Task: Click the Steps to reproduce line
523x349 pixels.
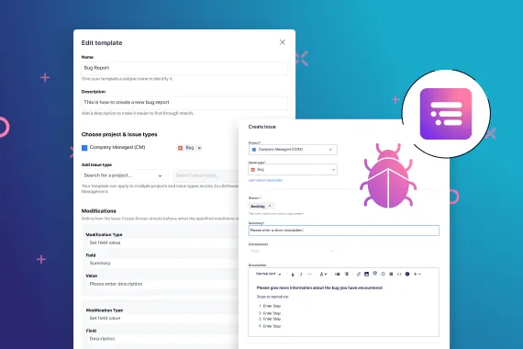Action: click(273, 297)
